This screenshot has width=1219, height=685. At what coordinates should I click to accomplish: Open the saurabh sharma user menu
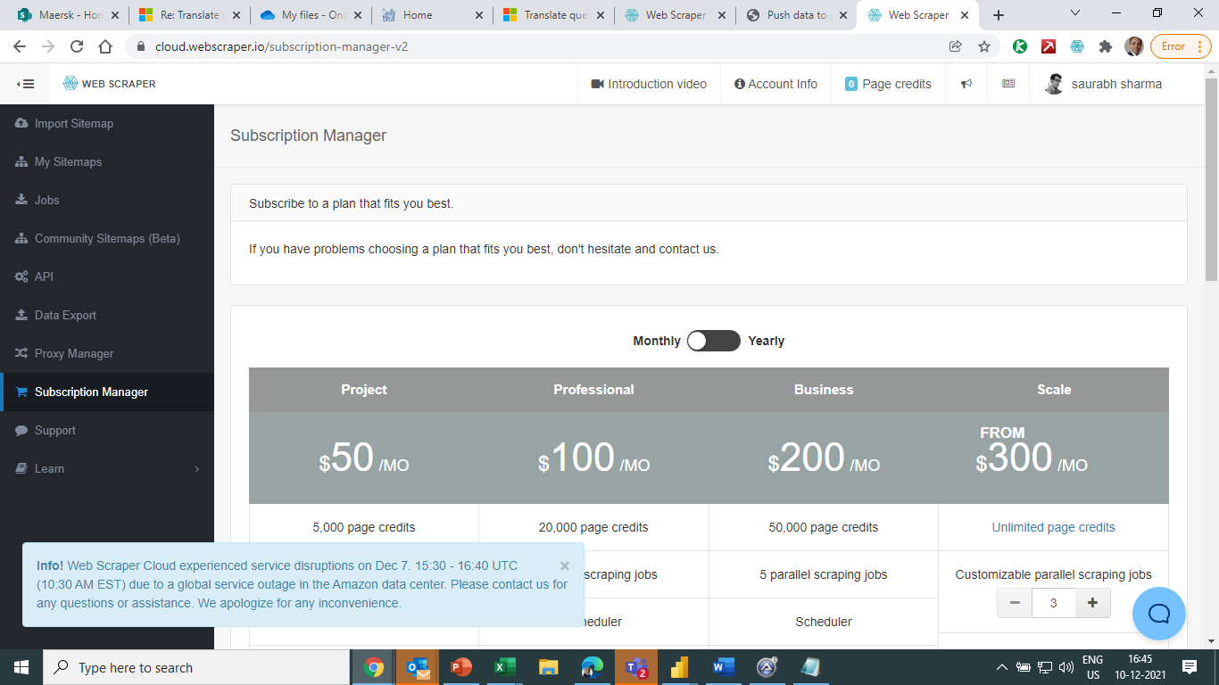1103,84
